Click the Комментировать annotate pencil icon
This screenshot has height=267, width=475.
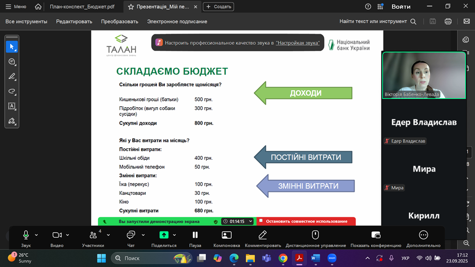coord(263,235)
